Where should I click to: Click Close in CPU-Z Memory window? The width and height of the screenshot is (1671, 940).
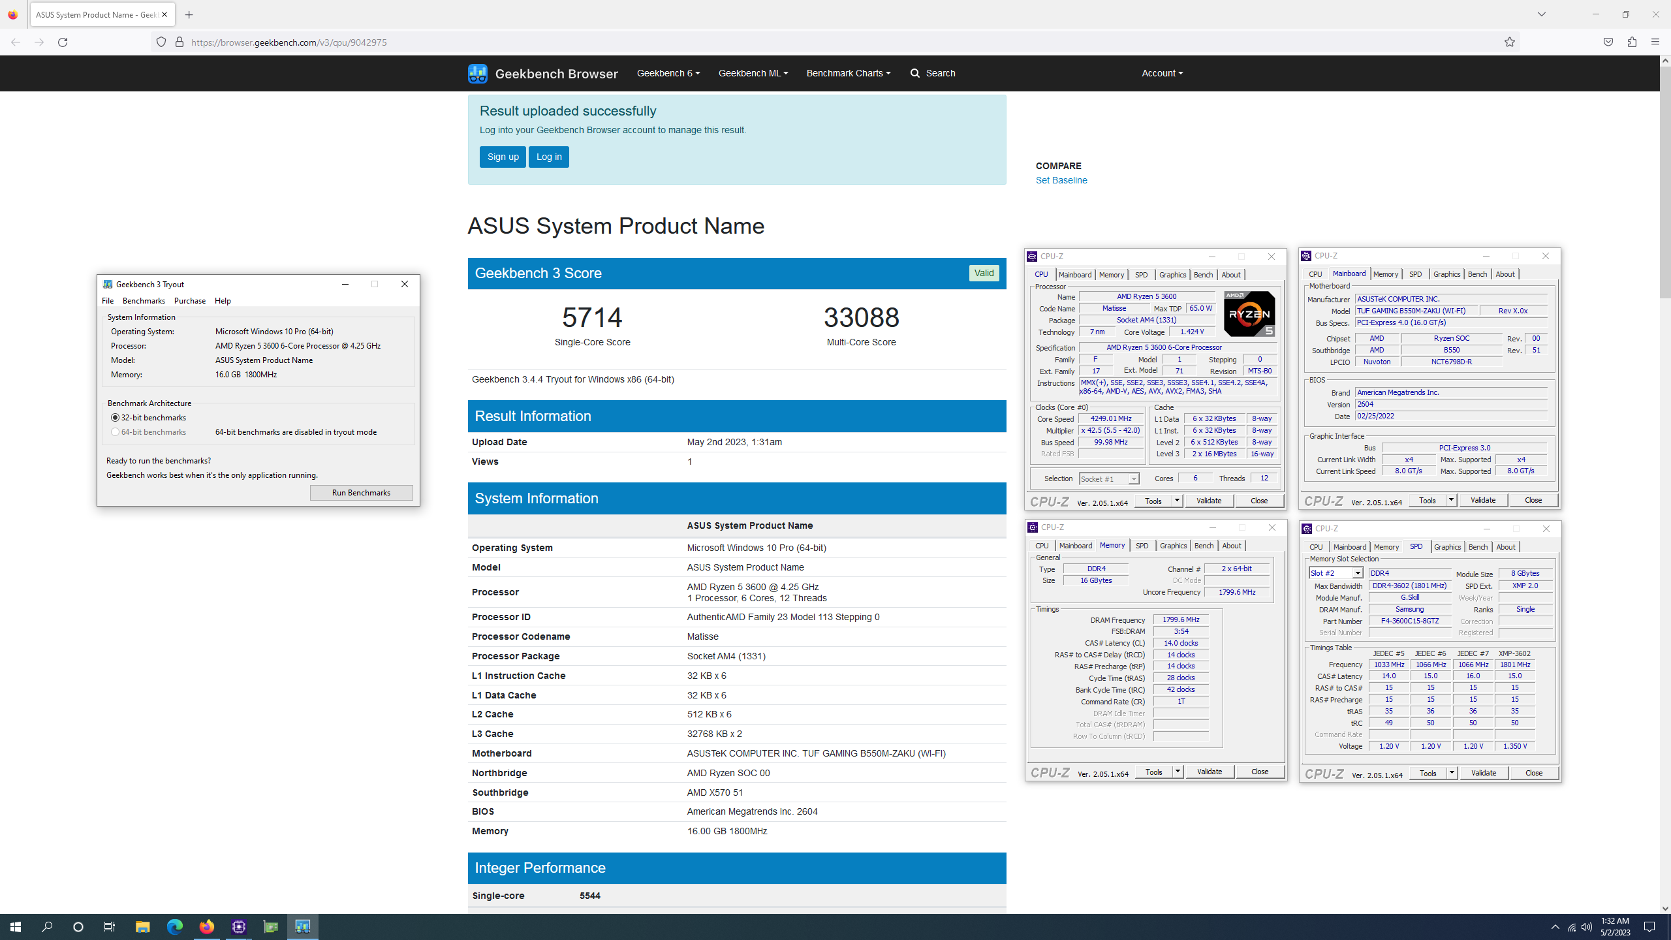coord(1260,772)
